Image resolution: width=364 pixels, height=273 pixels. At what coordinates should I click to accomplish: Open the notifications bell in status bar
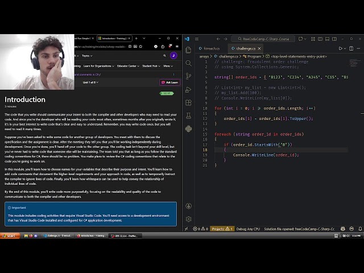point(360,229)
